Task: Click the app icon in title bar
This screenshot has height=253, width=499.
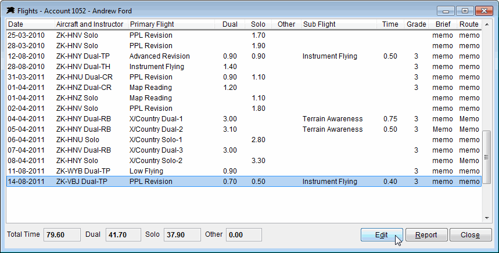Action: 10,10
